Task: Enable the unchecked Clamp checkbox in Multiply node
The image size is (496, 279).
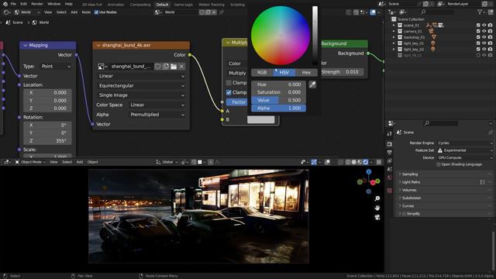Action: [x=229, y=83]
